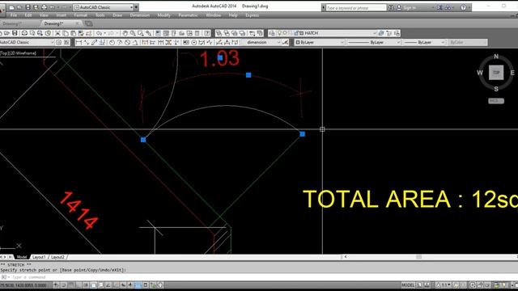Open the Modify menu
The image size is (518, 291).
163,15
